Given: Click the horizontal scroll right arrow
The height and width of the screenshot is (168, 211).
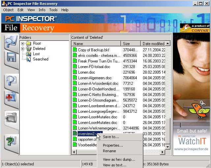Looking at the screenshot, I should point(163,152).
